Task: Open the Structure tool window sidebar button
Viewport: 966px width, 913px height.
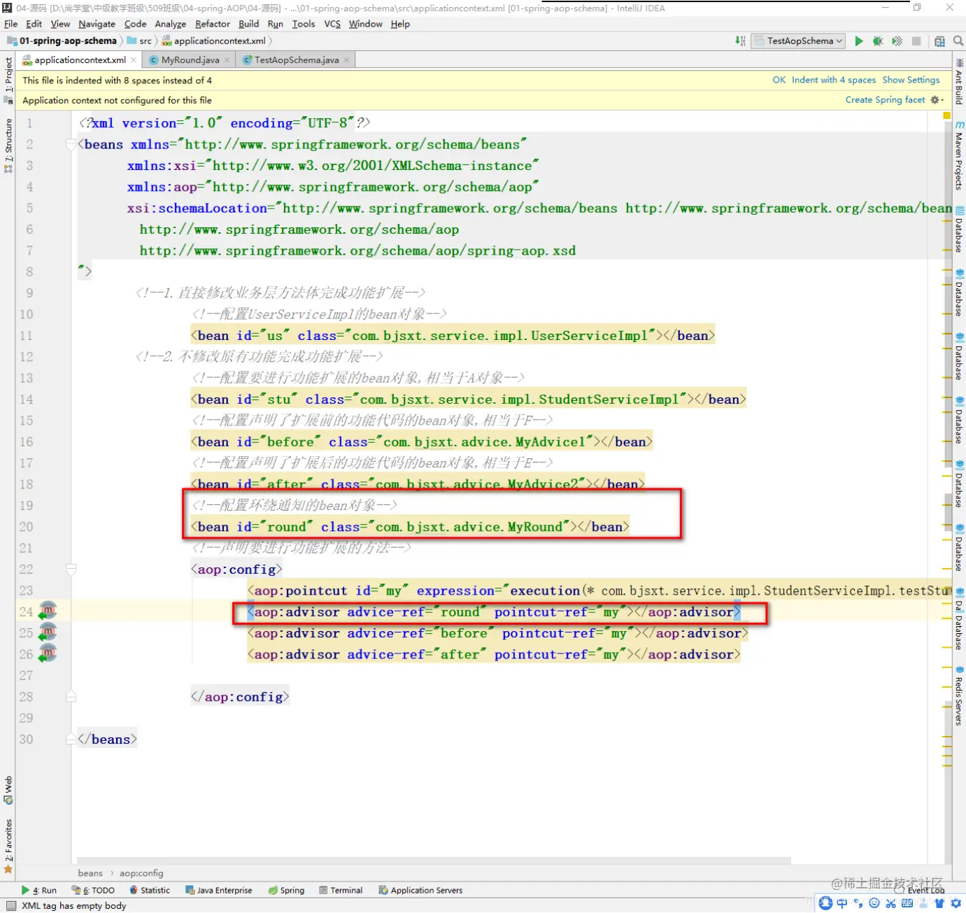Action: [x=8, y=146]
